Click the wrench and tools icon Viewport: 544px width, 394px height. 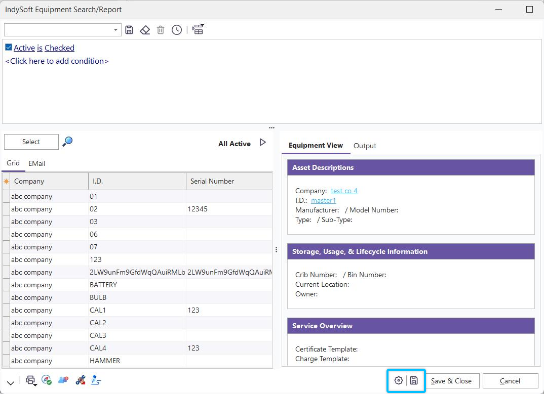coord(80,380)
